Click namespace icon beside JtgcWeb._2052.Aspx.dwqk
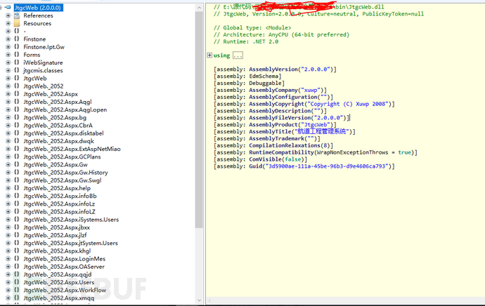Image resolution: width=485 pixels, height=306 pixels. tap(17, 141)
